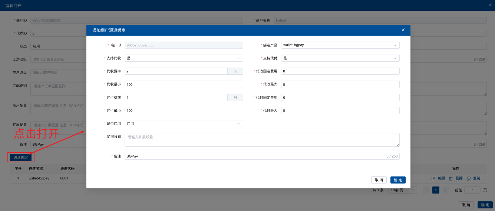The image size is (495, 211).
Task: Click the 复制 copy icon in table row
Action: pos(469,178)
